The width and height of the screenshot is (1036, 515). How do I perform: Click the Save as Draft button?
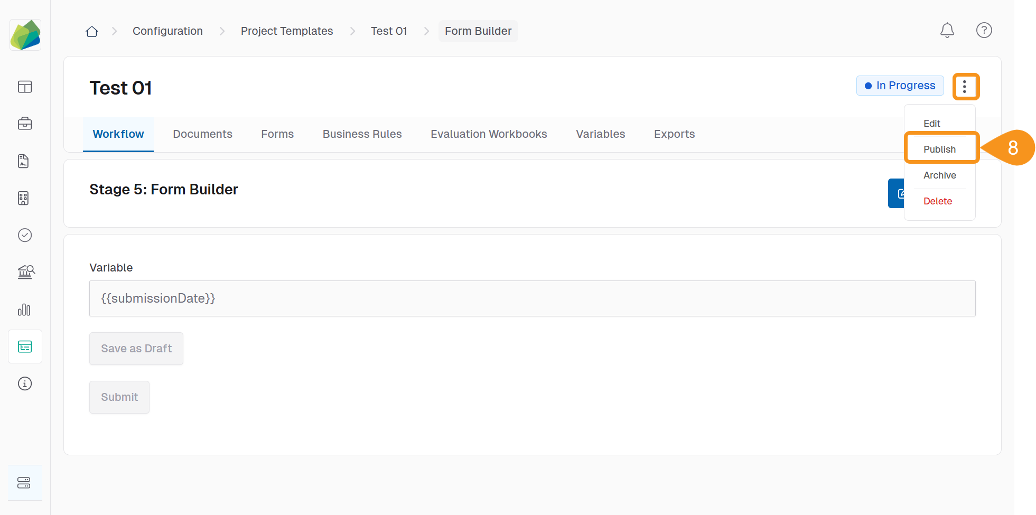pyautogui.click(x=136, y=349)
